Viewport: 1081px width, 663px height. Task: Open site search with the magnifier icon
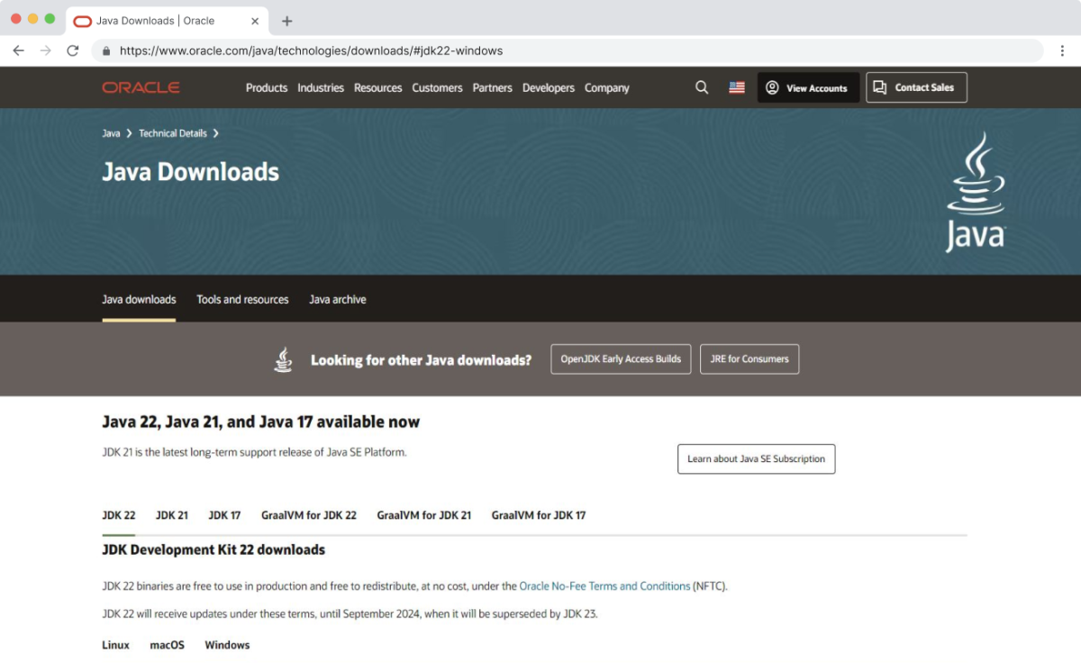coord(702,87)
